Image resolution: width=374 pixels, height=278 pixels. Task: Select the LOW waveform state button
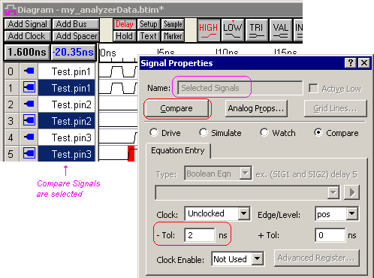point(233,30)
